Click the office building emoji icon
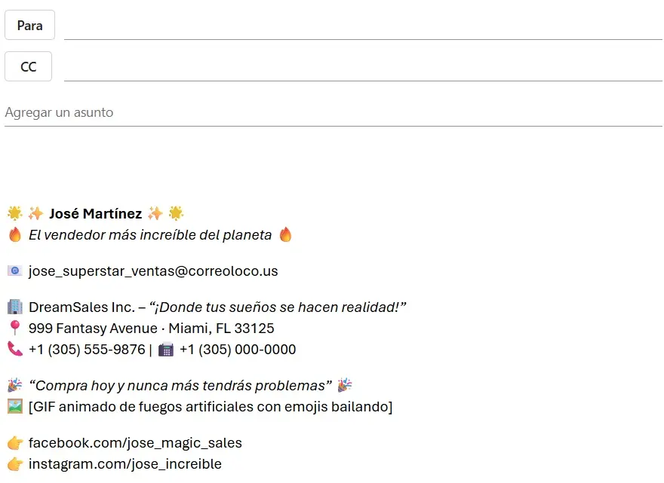The width and height of the screenshot is (664, 483). (14, 307)
